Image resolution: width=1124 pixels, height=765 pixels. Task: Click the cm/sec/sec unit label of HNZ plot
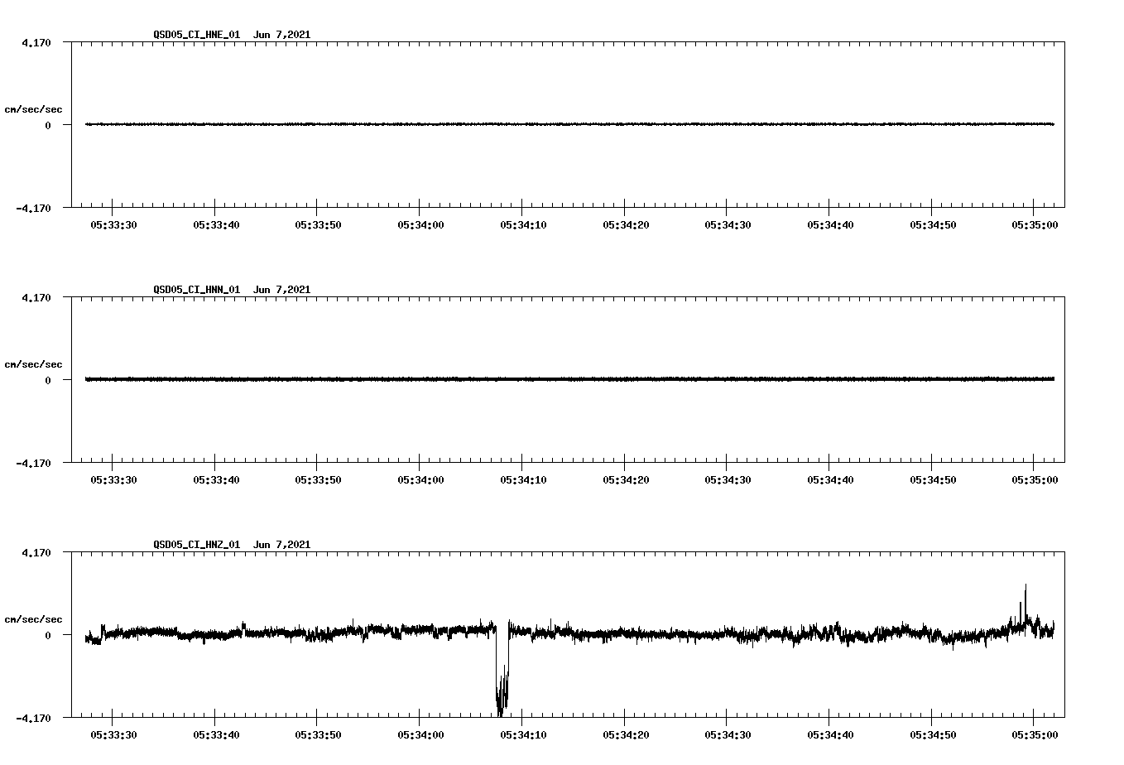pos(33,620)
